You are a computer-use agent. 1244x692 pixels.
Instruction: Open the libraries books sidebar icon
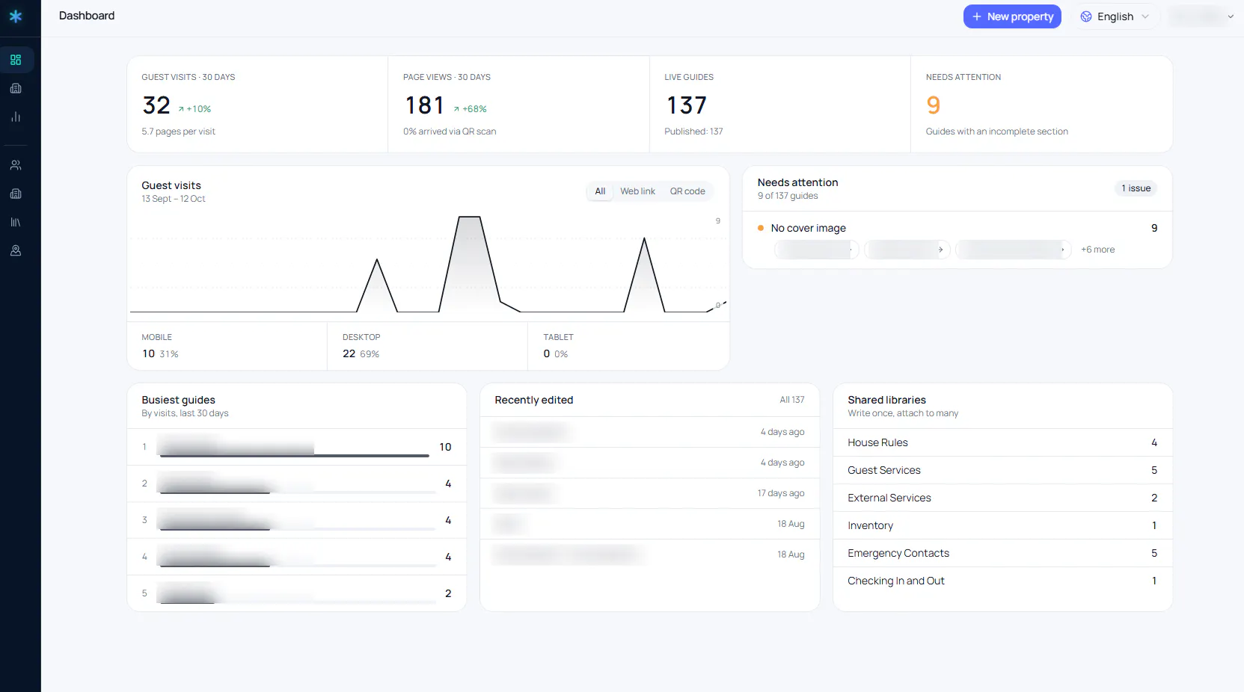16,222
